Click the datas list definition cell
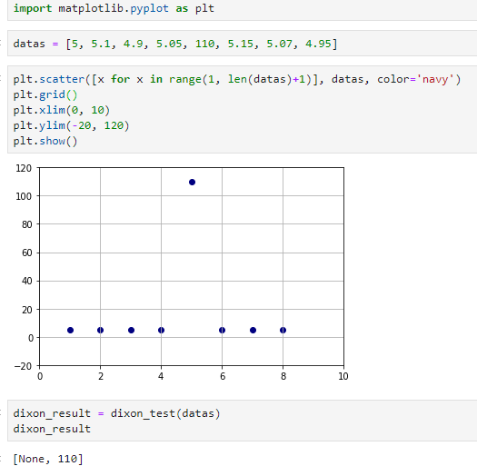 (243, 44)
